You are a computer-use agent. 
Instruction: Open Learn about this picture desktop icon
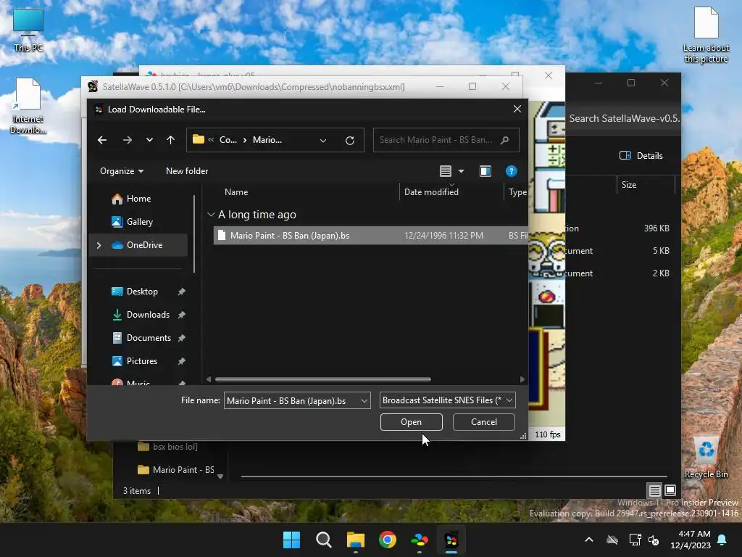click(706, 35)
